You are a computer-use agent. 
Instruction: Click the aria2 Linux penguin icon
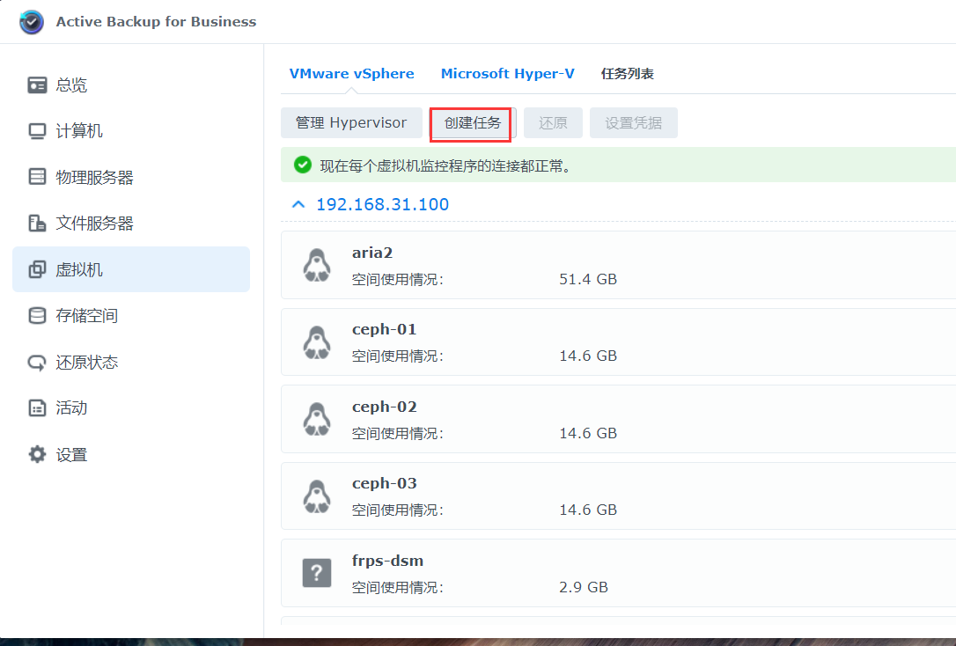[x=317, y=265]
